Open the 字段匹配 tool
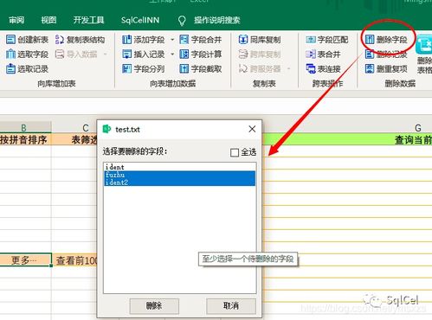Image resolution: width=432 pixels, height=320 pixels. coord(327,40)
